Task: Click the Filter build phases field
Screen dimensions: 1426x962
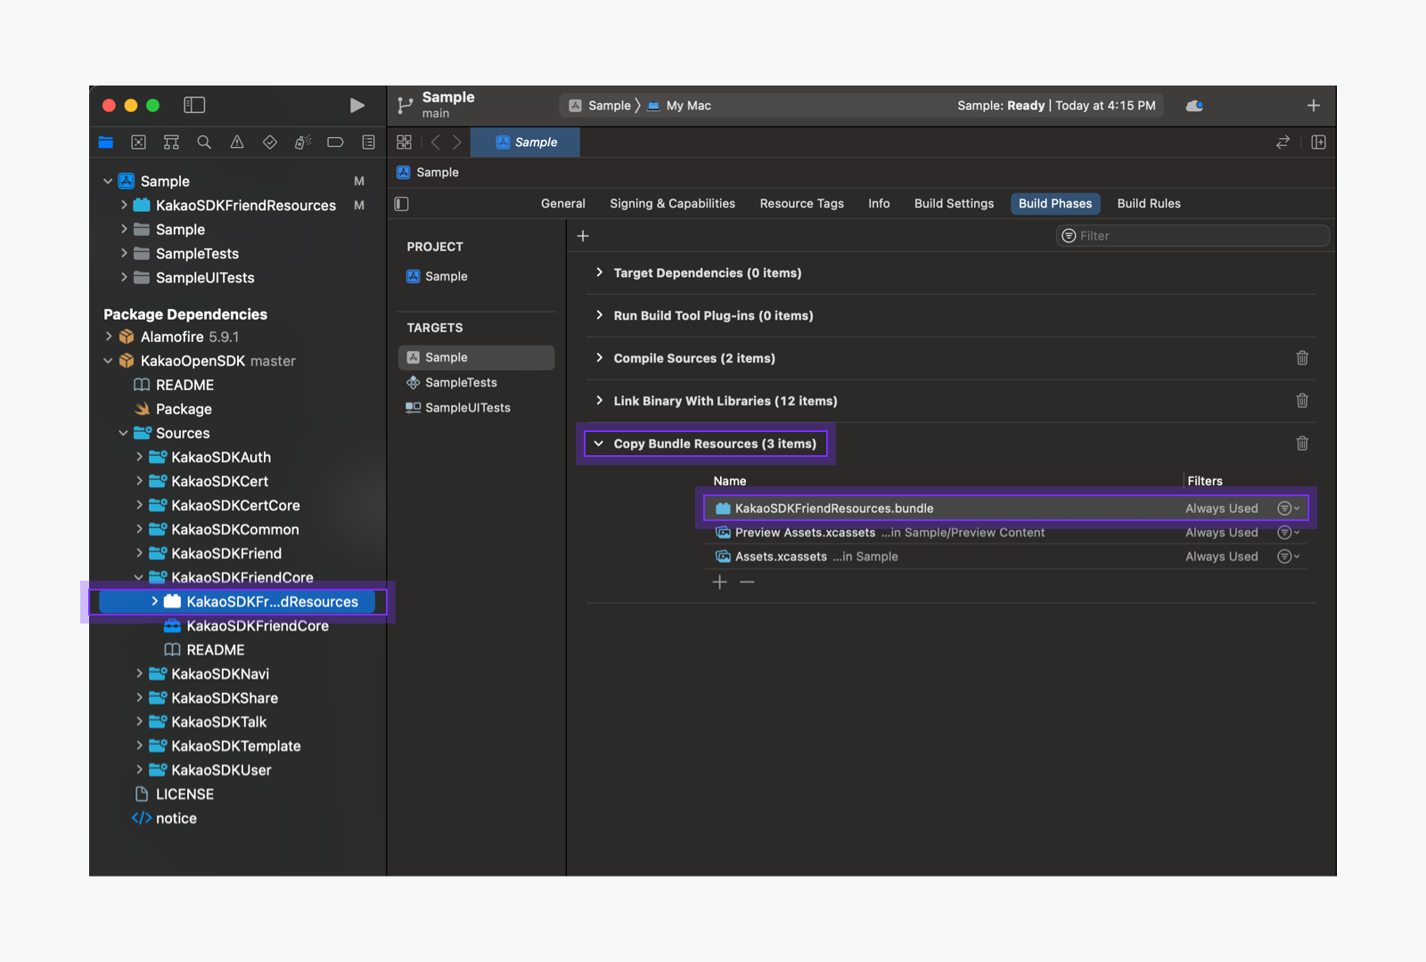Action: point(1192,236)
